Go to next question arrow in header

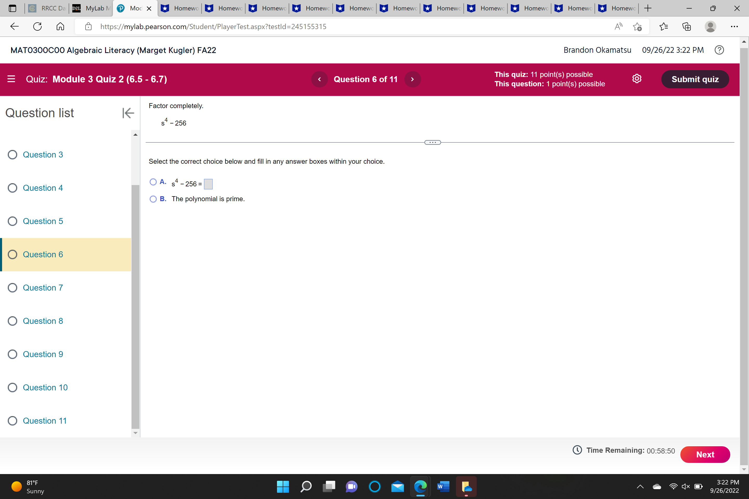point(412,79)
